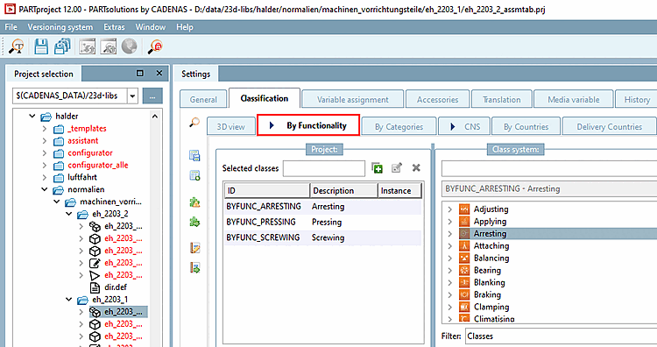
Task: Click the browse button with three dots
Action: tap(152, 96)
